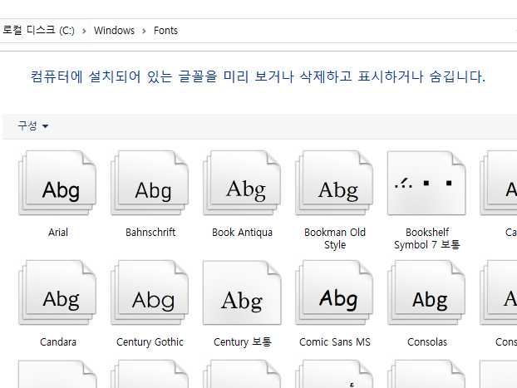Viewport: 517px width, 388px height.
Task: Click the Bookman Old Style name label
Action: coord(335,238)
